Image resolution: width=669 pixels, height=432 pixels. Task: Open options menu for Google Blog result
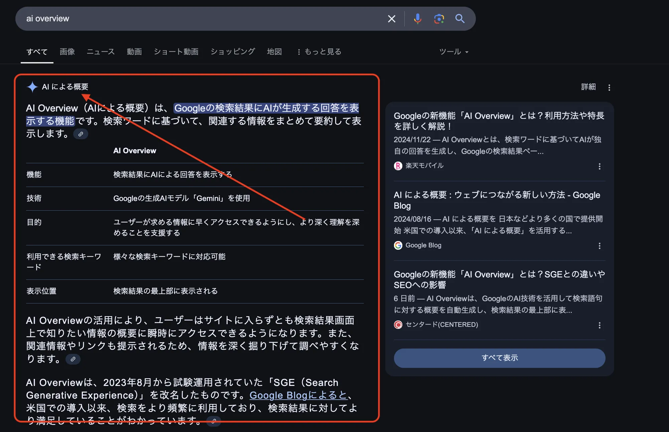click(599, 246)
